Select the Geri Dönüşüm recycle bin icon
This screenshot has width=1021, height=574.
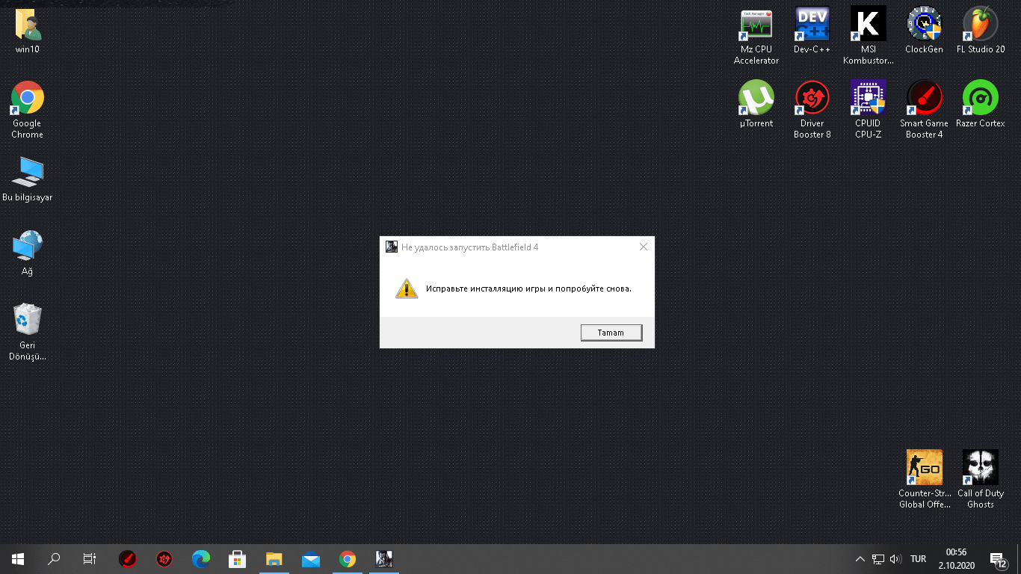click(28, 332)
